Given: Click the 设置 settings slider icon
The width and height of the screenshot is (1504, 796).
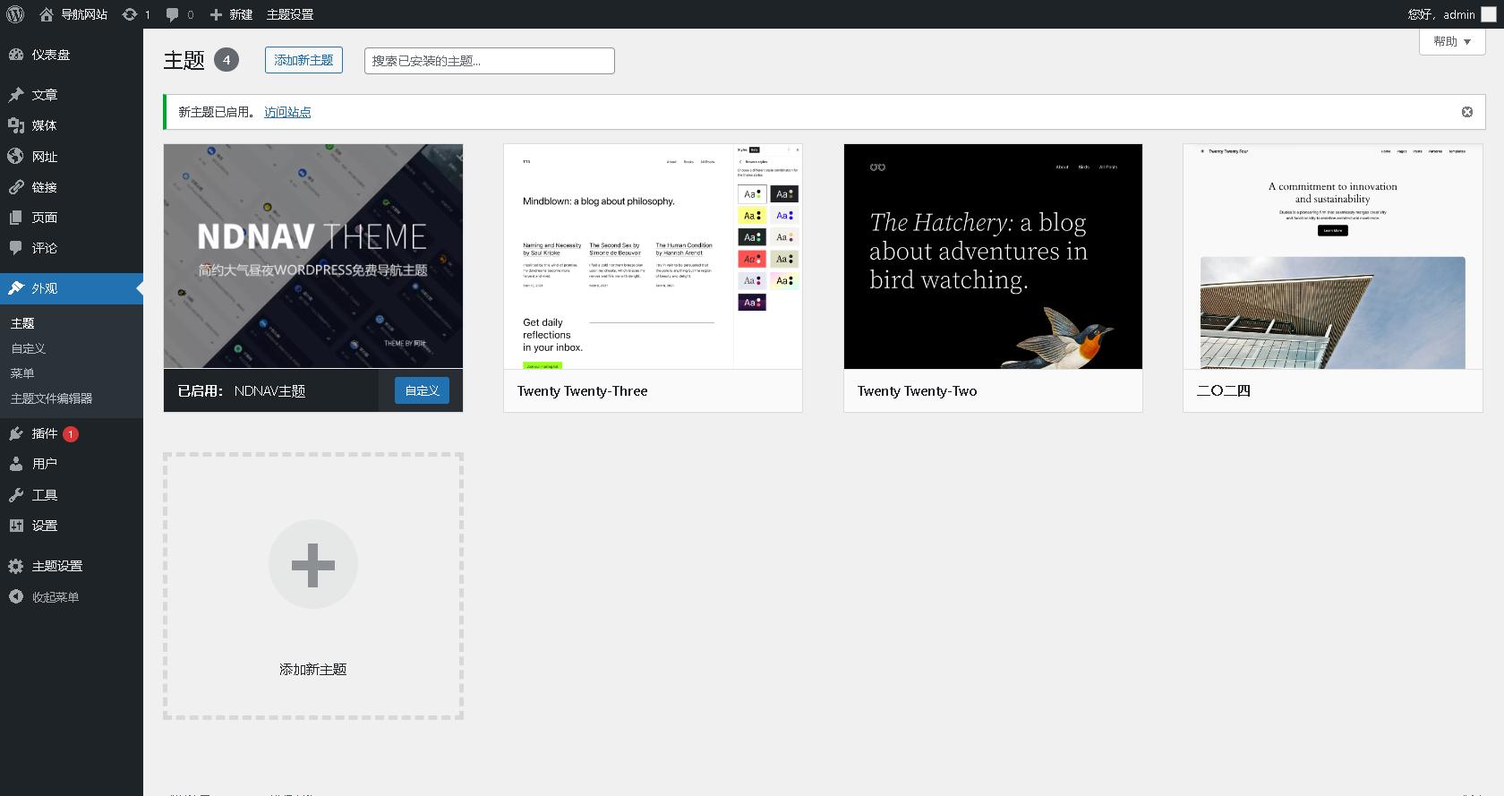Looking at the screenshot, I should tap(16, 526).
